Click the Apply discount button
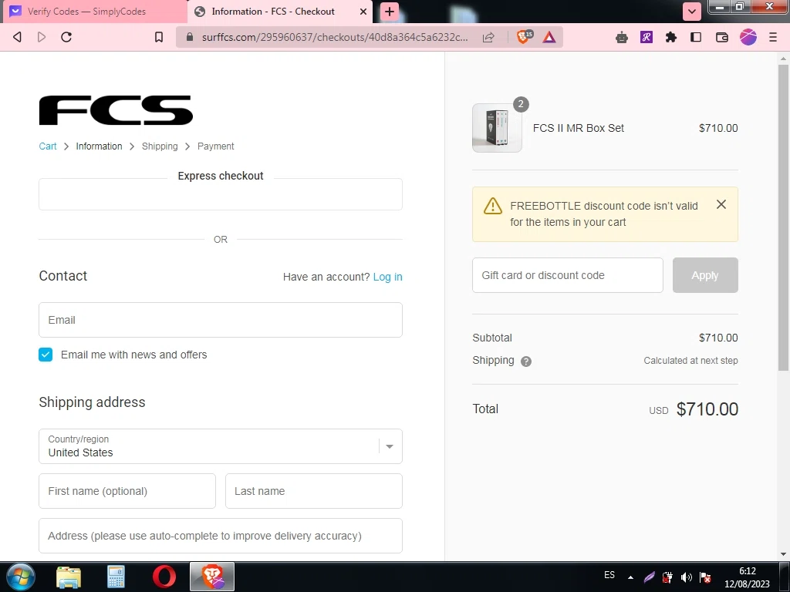This screenshot has width=790, height=592. (705, 275)
